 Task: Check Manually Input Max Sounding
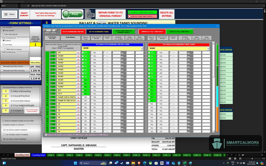2,71
